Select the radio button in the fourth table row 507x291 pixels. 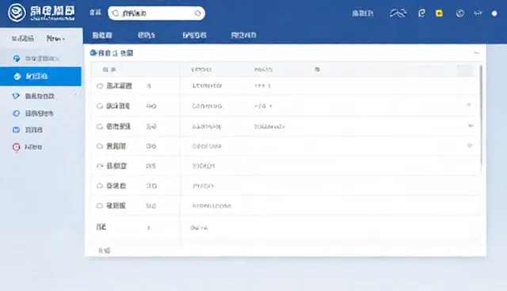[100, 146]
